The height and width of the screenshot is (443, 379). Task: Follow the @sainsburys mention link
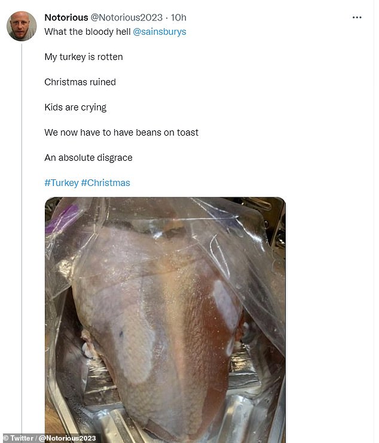click(159, 32)
